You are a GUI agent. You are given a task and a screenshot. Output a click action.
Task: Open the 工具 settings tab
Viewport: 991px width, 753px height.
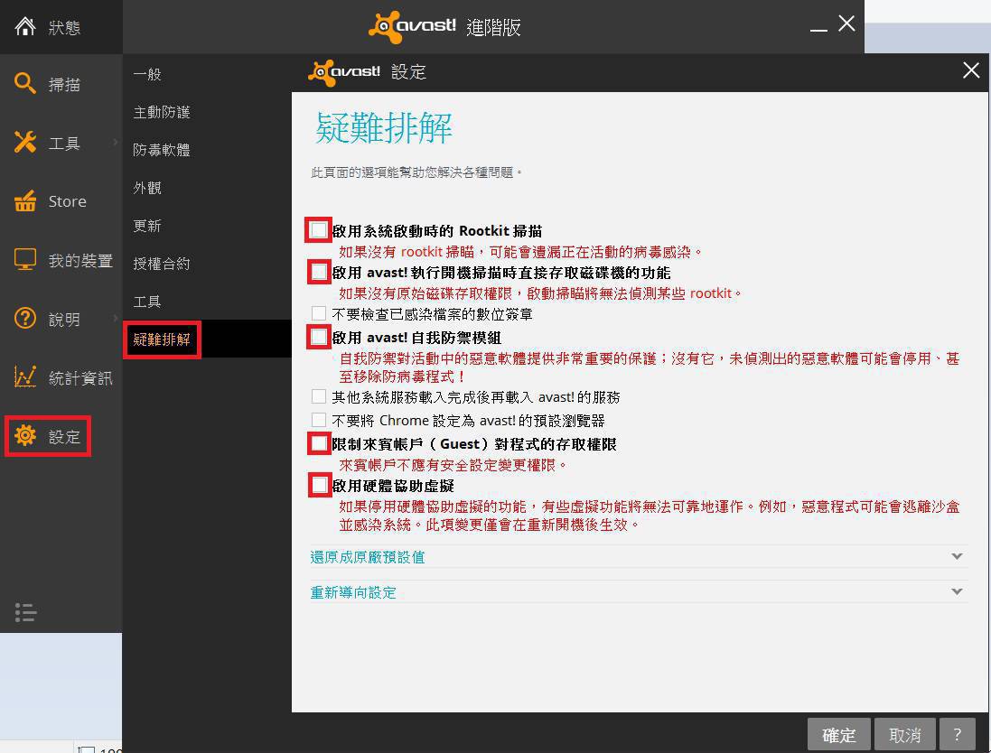147,302
